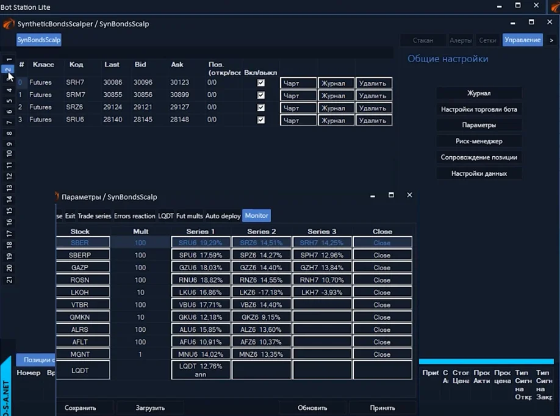This screenshot has height=416, width=560.
Task: Uncheck the SRU6 futures checkbox
Action: tap(261, 120)
